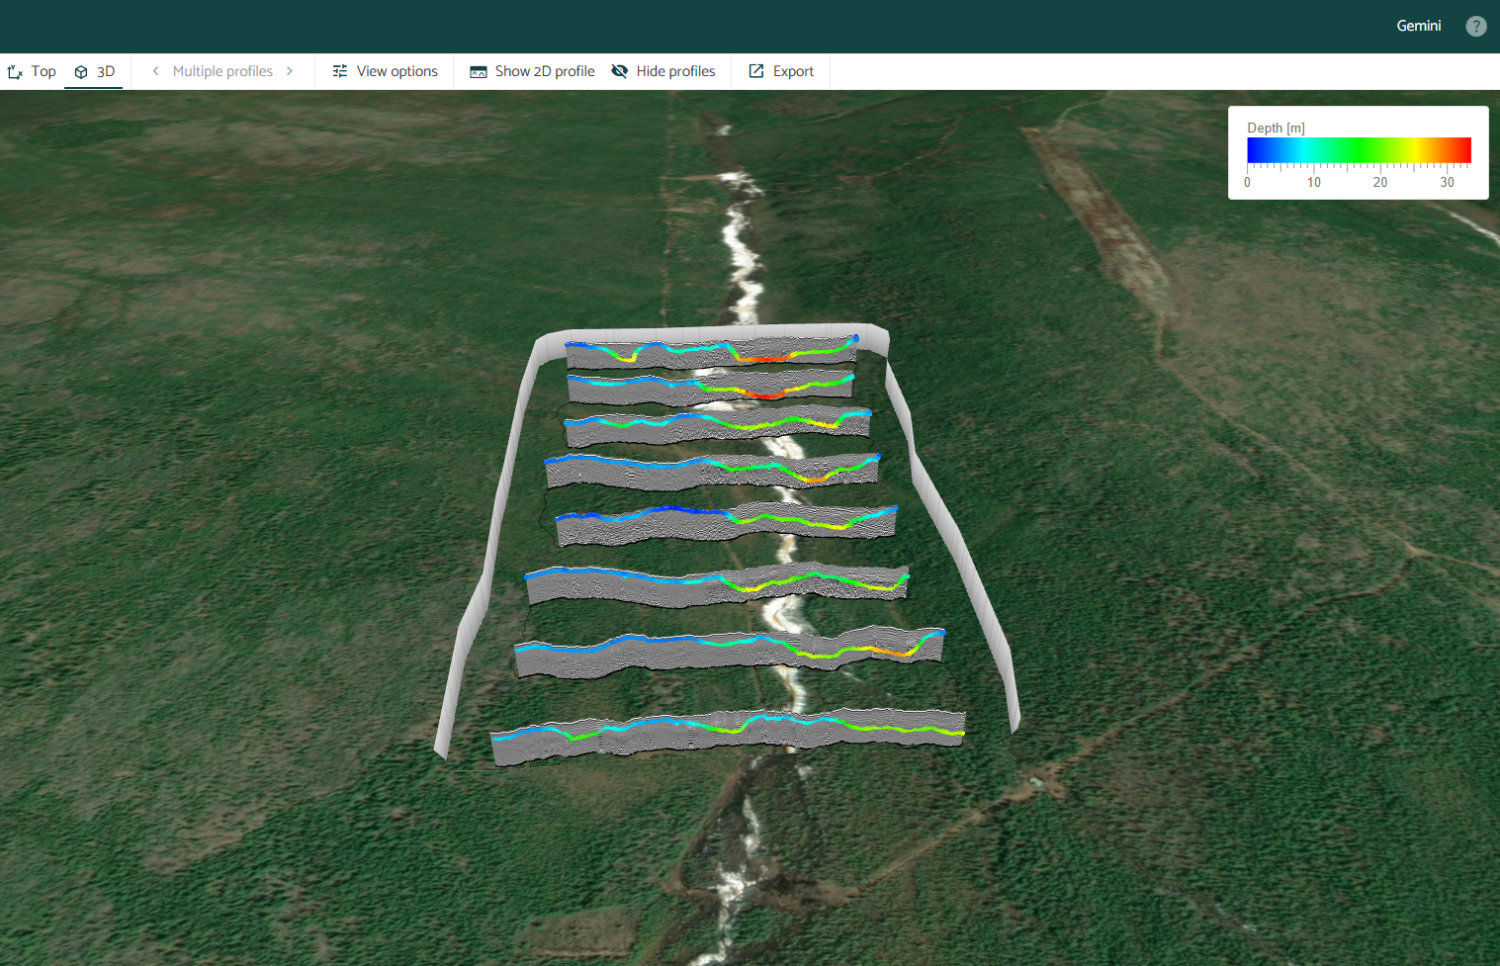This screenshot has width=1500, height=966.
Task: Click the Gemini label
Action: tap(1418, 26)
